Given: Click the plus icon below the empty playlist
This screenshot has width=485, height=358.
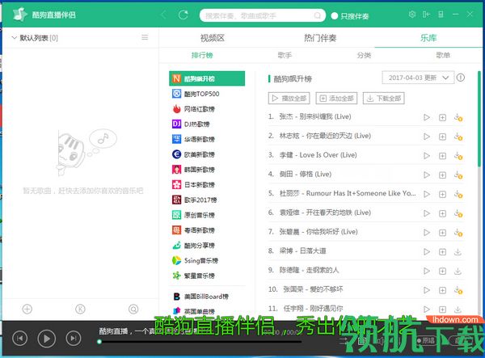Looking at the screenshot, I should [x=27, y=309].
